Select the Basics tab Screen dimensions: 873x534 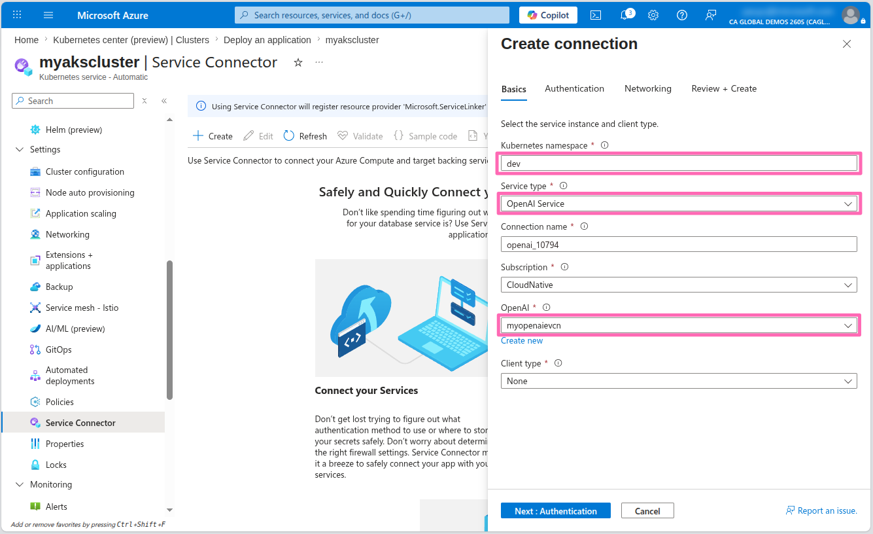coord(514,89)
